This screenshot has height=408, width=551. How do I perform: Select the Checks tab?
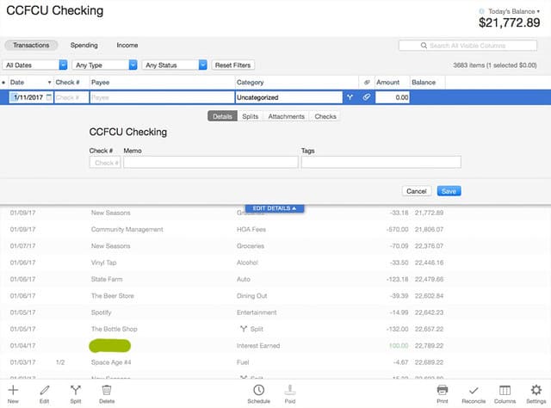pos(325,116)
